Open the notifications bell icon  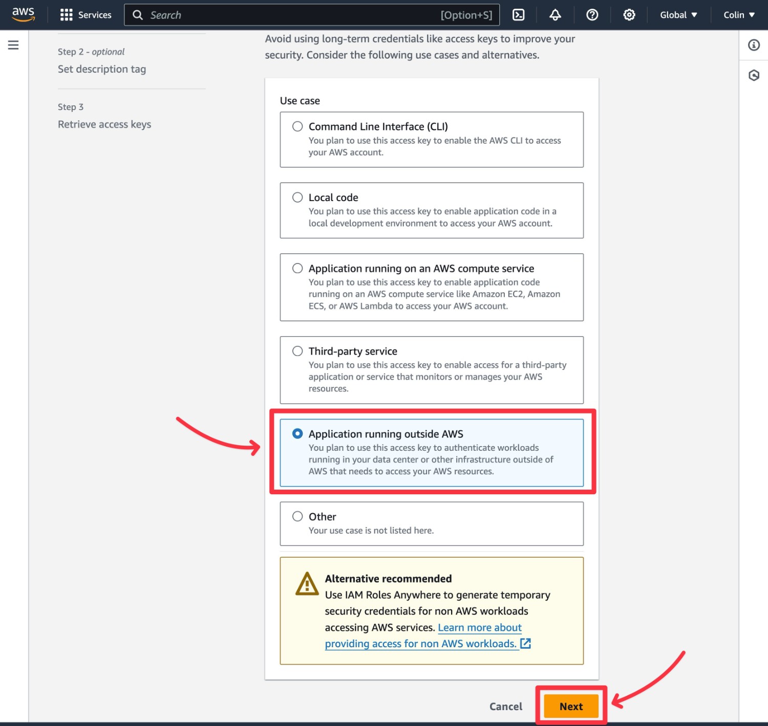(x=556, y=15)
